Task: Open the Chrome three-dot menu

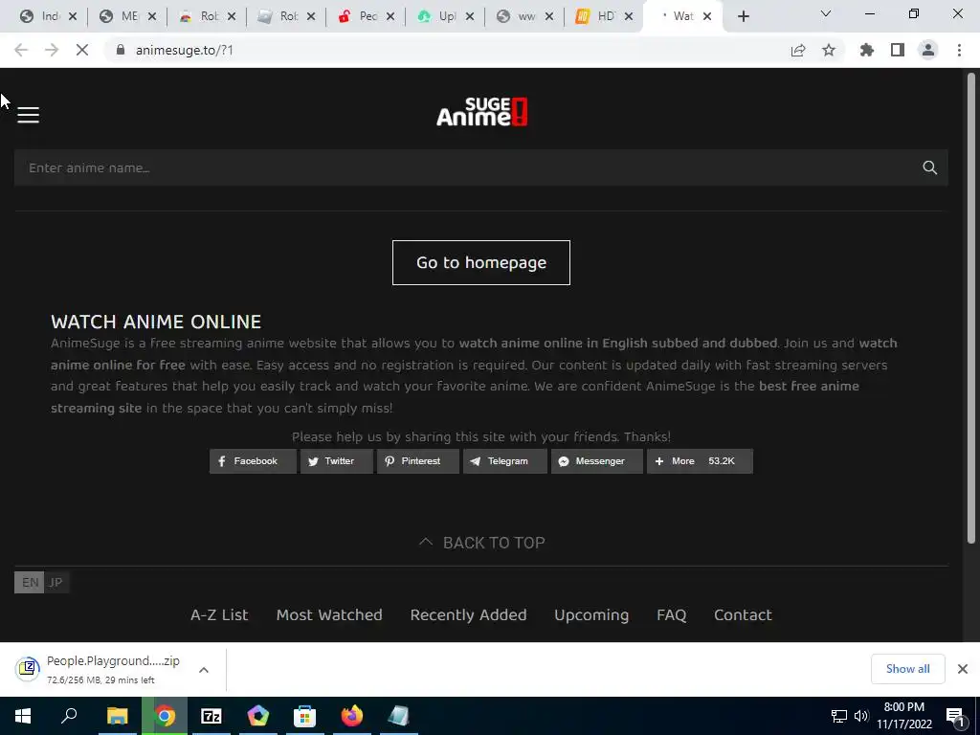Action: click(x=959, y=50)
